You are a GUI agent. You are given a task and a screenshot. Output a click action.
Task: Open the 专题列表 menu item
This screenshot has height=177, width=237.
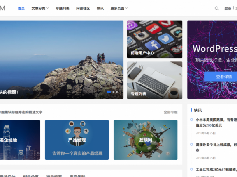[63, 9]
